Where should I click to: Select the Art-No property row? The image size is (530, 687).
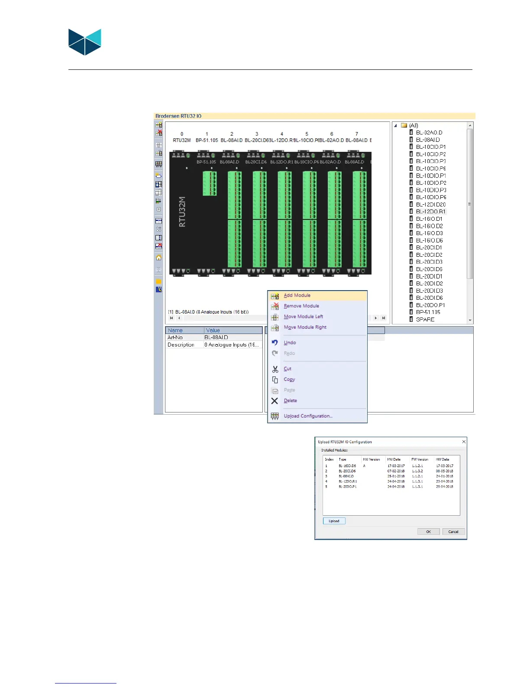214,337
